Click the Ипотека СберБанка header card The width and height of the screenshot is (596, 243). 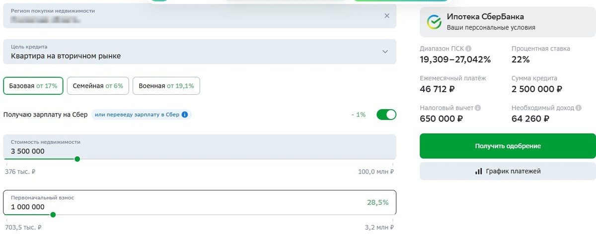coord(508,22)
